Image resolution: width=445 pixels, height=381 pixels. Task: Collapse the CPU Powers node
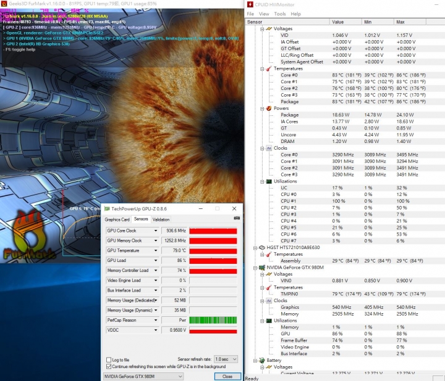point(262,109)
